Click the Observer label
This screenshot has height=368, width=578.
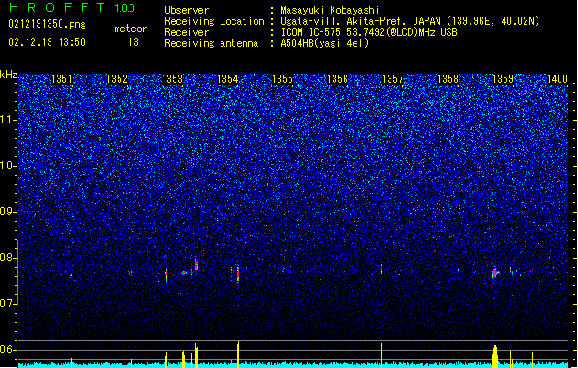[187, 10]
